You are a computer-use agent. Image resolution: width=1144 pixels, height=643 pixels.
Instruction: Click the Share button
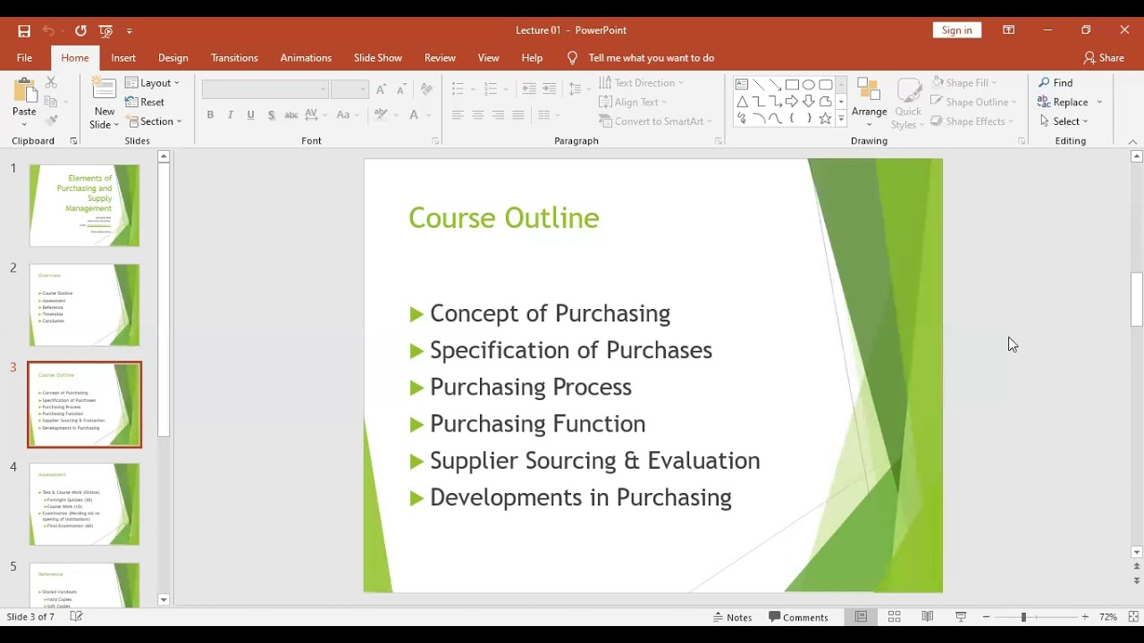[x=1104, y=58]
